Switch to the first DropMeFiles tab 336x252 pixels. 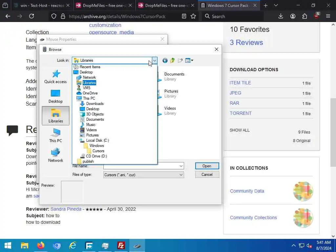click(x=104, y=6)
